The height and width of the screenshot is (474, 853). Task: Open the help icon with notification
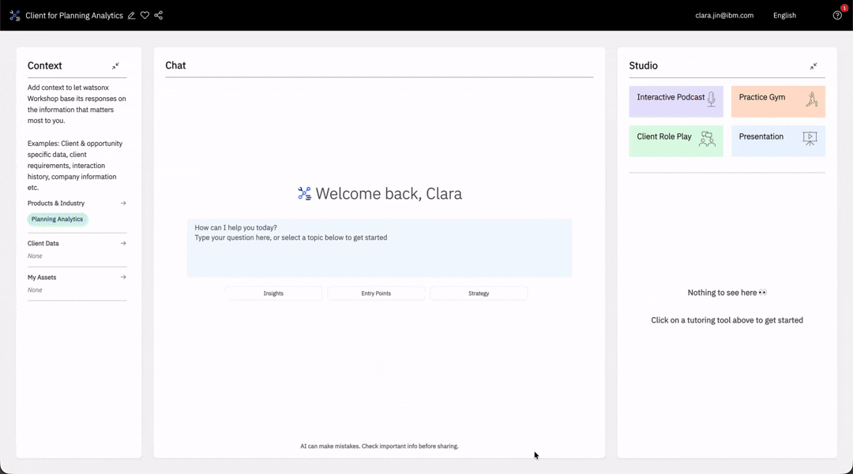(x=838, y=15)
